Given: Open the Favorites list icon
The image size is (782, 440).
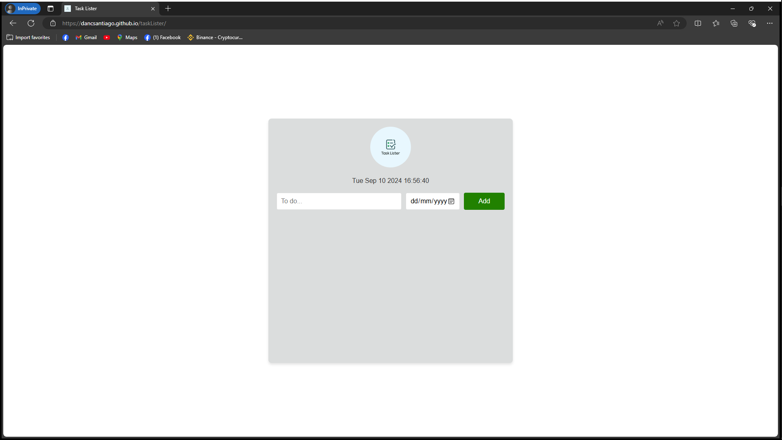Looking at the screenshot, I should tap(716, 23).
